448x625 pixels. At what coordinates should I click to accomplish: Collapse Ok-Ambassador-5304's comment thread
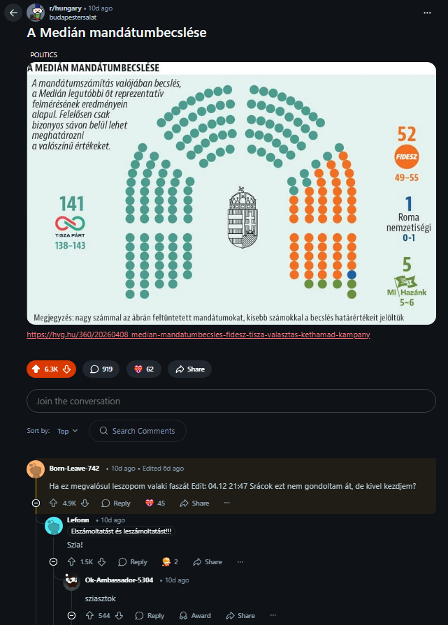pyautogui.click(x=71, y=615)
